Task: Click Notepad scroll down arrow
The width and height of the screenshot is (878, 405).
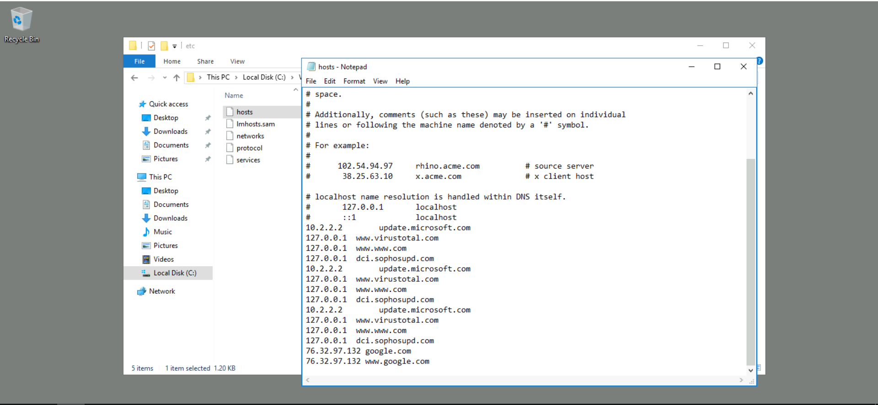Action: click(750, 370)
